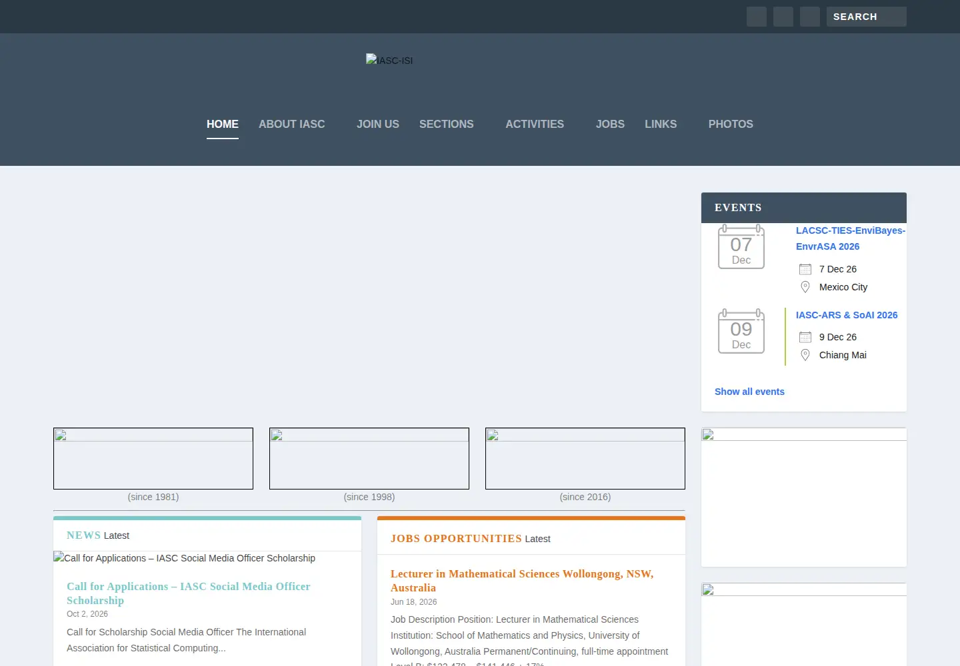The image size is (960, 666).
Task: Click the SEARCH input field
Action: tap(866, 17)
